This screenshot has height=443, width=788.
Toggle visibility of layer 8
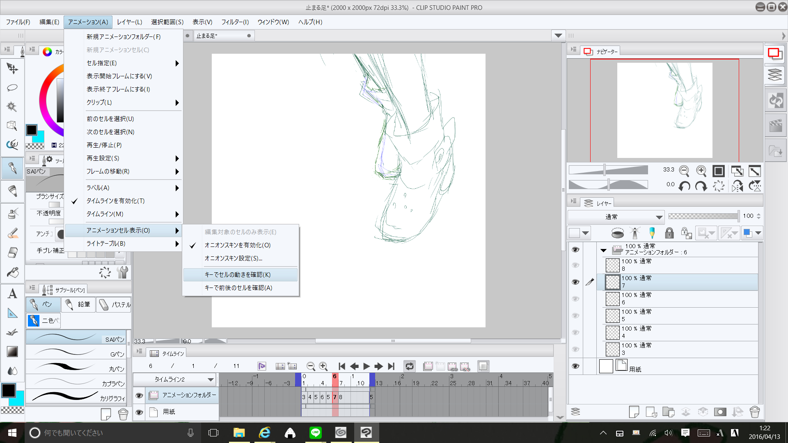click(575, 265)
